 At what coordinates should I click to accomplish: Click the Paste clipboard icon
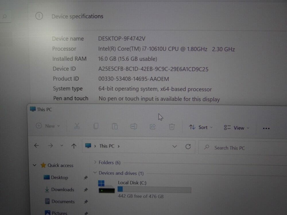click(x=115, y=126)
